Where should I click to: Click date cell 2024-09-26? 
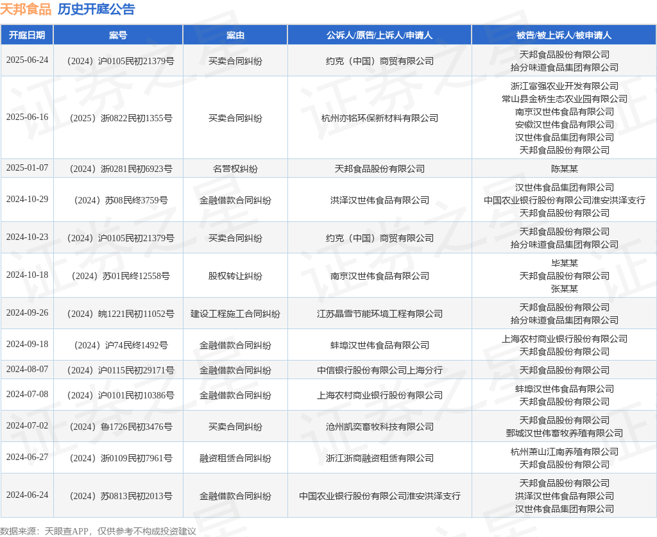click(27, 312)
